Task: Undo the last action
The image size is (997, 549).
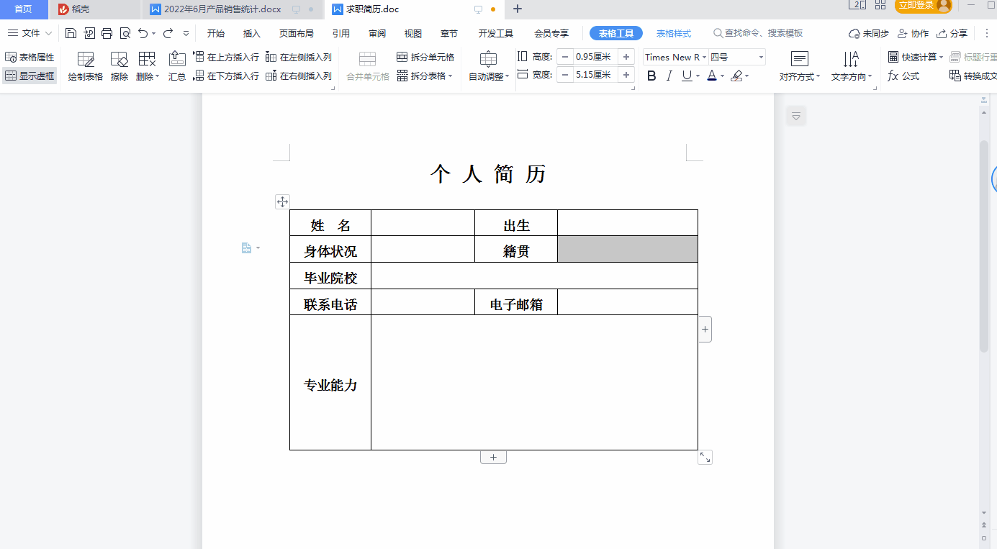Action: tap(143, 33)
